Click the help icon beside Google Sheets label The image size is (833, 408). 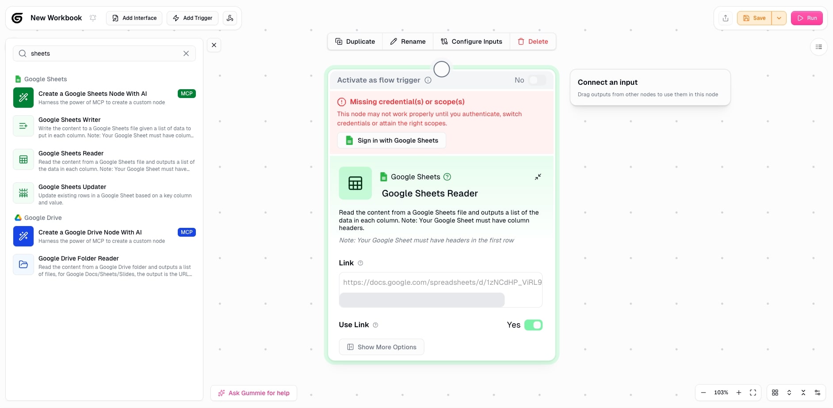[447, 177]
